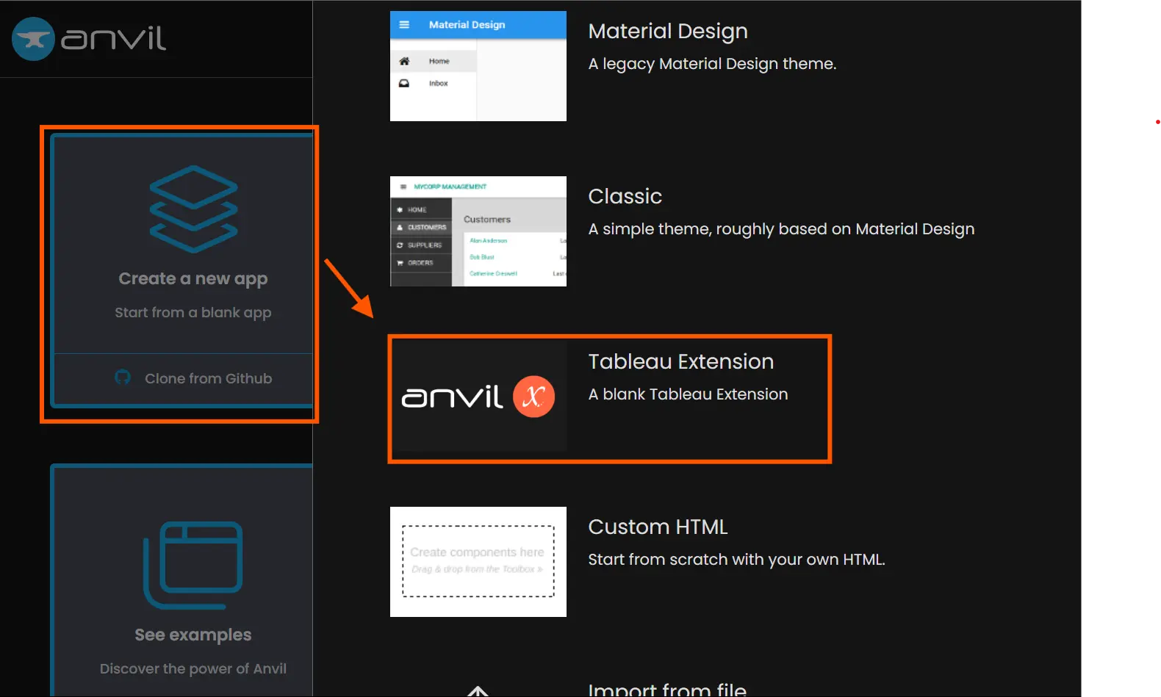Click the Anvil logo in the header
Image resolution: width=1161 pixels, height=697 pixels.
pyautogui.click(x=89, y=38)
